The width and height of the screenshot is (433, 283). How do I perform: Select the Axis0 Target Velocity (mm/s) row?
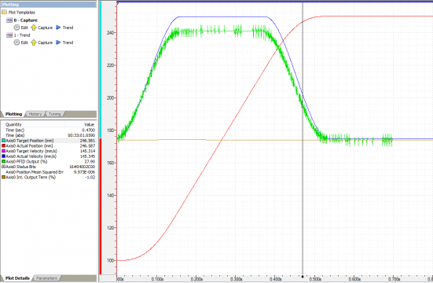coord(48,151)
